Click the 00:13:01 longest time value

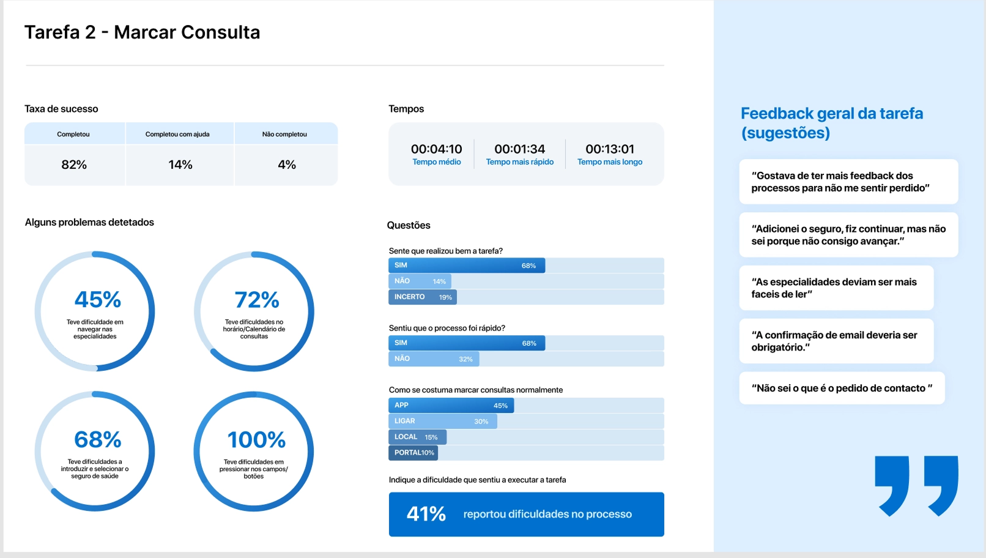[x=610, y=149]
